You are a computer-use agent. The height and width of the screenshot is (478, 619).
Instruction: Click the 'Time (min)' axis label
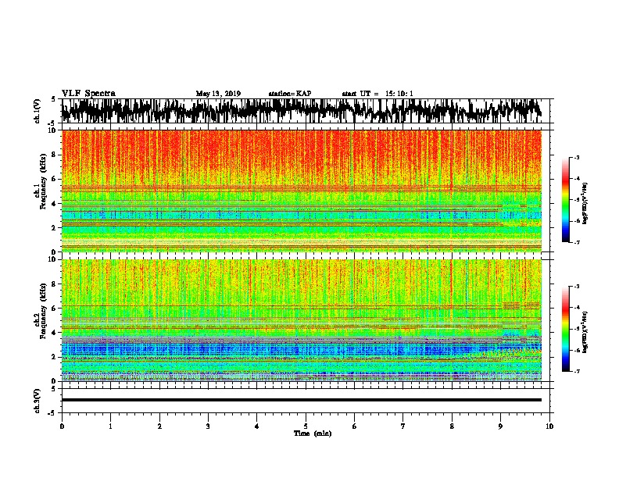(x=313, y=433)
